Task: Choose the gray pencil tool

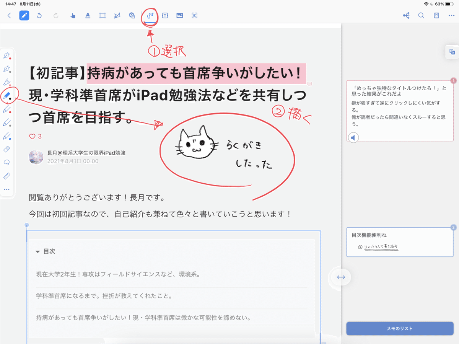Action: tap(7, 123)
